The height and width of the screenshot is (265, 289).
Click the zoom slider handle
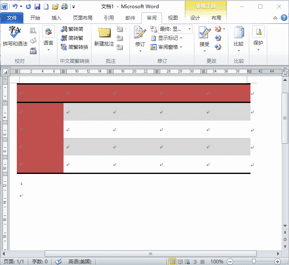click(x=254, y=261)
